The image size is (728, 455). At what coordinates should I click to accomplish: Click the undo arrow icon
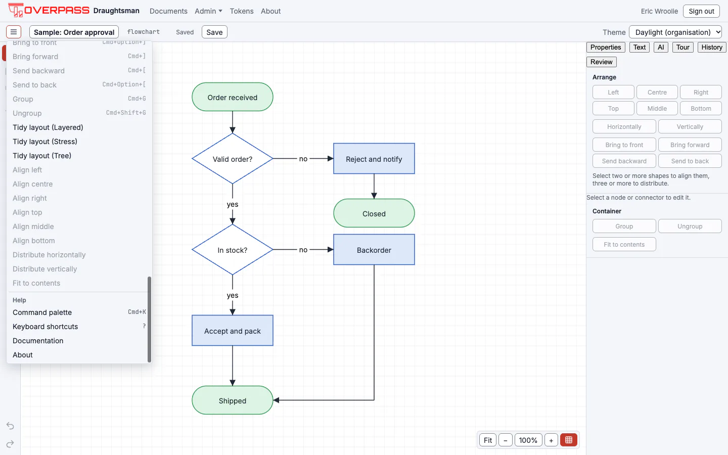pyautogui.click(x=10, y=426)
